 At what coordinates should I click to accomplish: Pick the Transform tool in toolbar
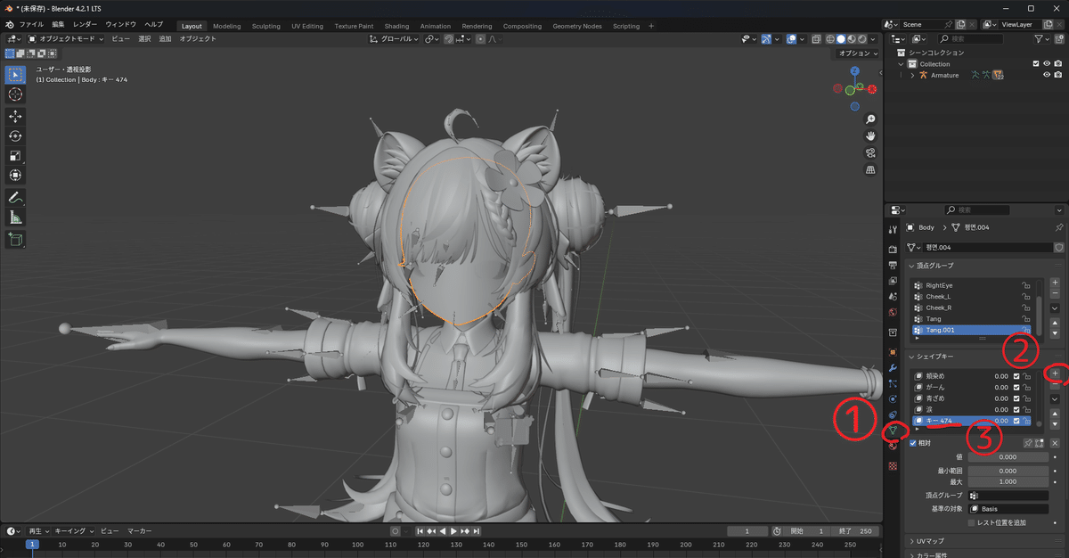15,176
